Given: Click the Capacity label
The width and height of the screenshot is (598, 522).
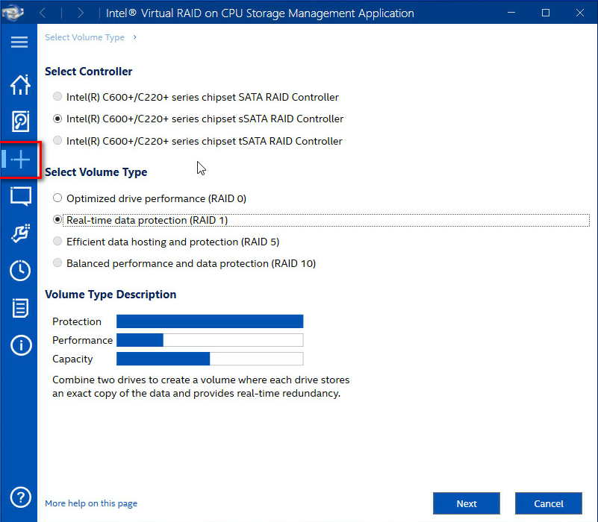Looking at the screenshot, I should (72, 359).
